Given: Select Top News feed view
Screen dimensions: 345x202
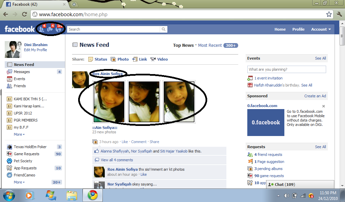Looking at the screenshot, I should pos(183,45).
